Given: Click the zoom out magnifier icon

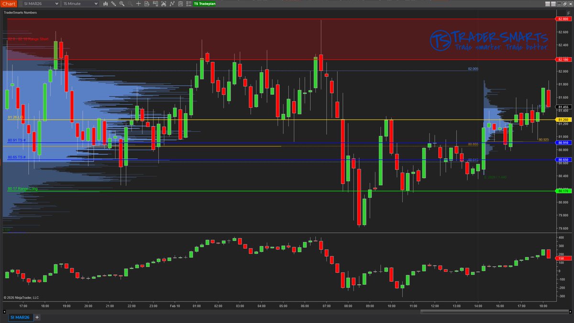Looking at the screenshot, I should [x=130, y=4].
